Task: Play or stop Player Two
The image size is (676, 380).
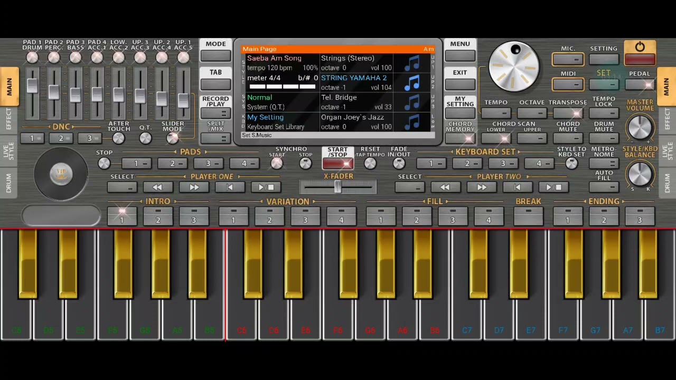Action: coord(553,187)
